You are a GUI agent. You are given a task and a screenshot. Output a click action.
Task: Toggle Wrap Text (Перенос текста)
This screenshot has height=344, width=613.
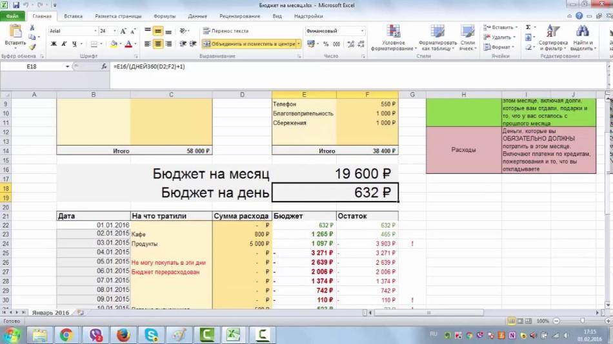(225, 30)
